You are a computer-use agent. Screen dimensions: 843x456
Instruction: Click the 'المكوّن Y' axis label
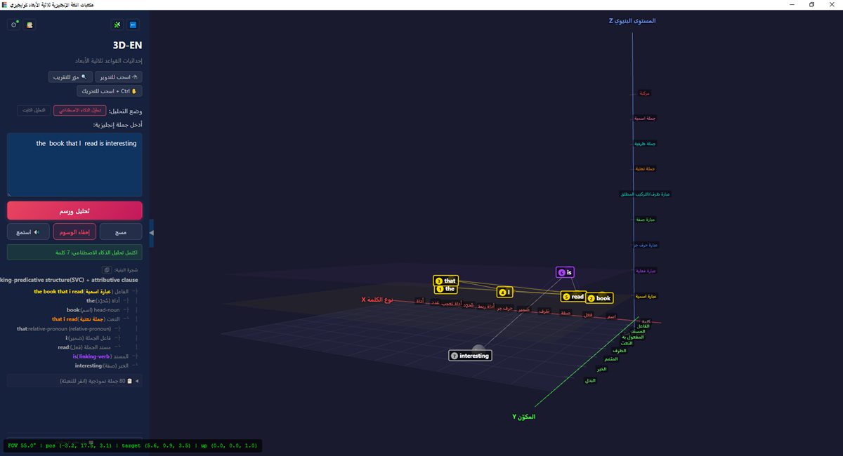(x=523, y=417)
